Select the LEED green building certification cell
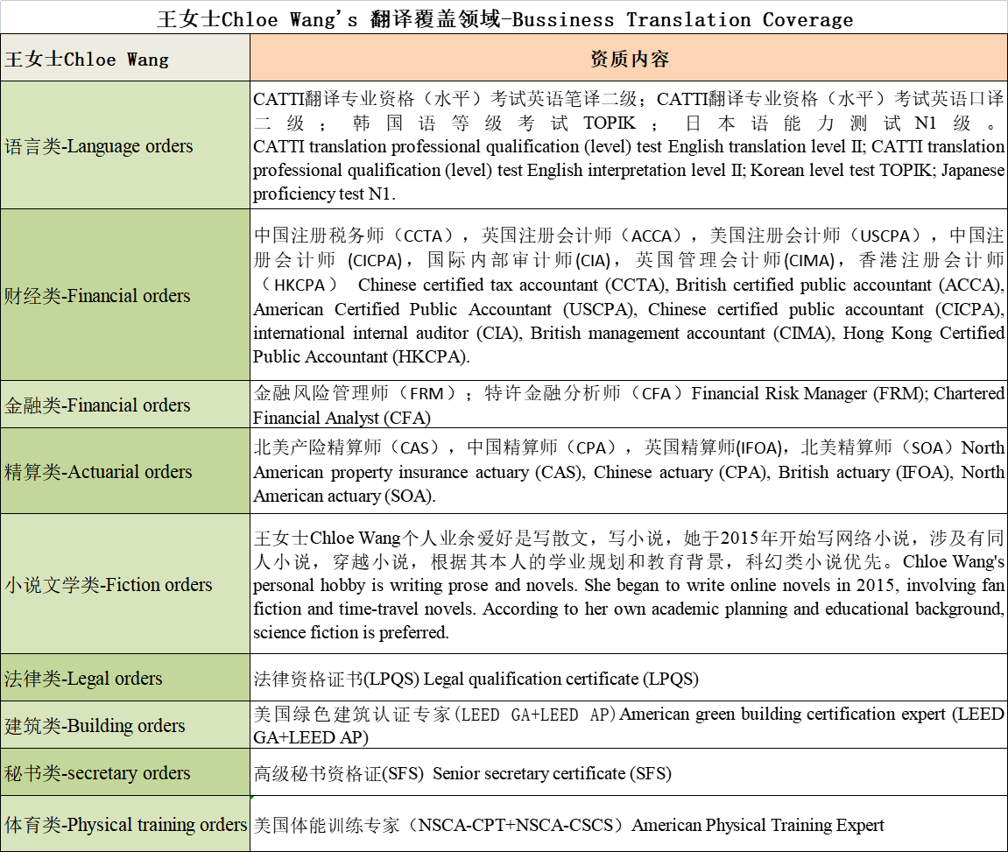The width and height of the screenshot is (1008, 852). [628, 725]
